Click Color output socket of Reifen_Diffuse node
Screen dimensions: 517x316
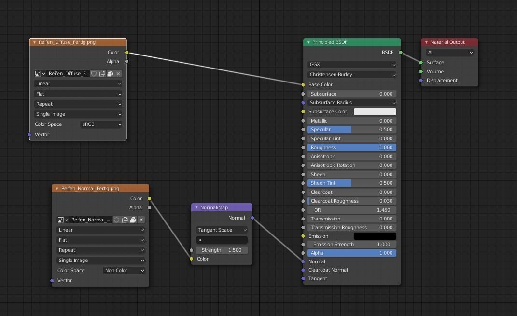(126, 53)
